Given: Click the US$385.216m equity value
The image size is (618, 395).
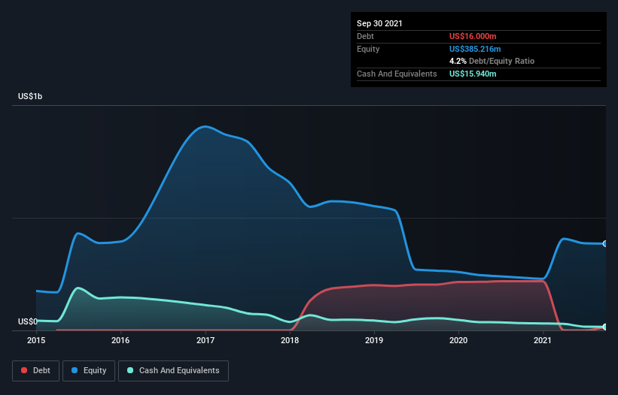Looking at the screenshot, I should [x=475, y=49].
